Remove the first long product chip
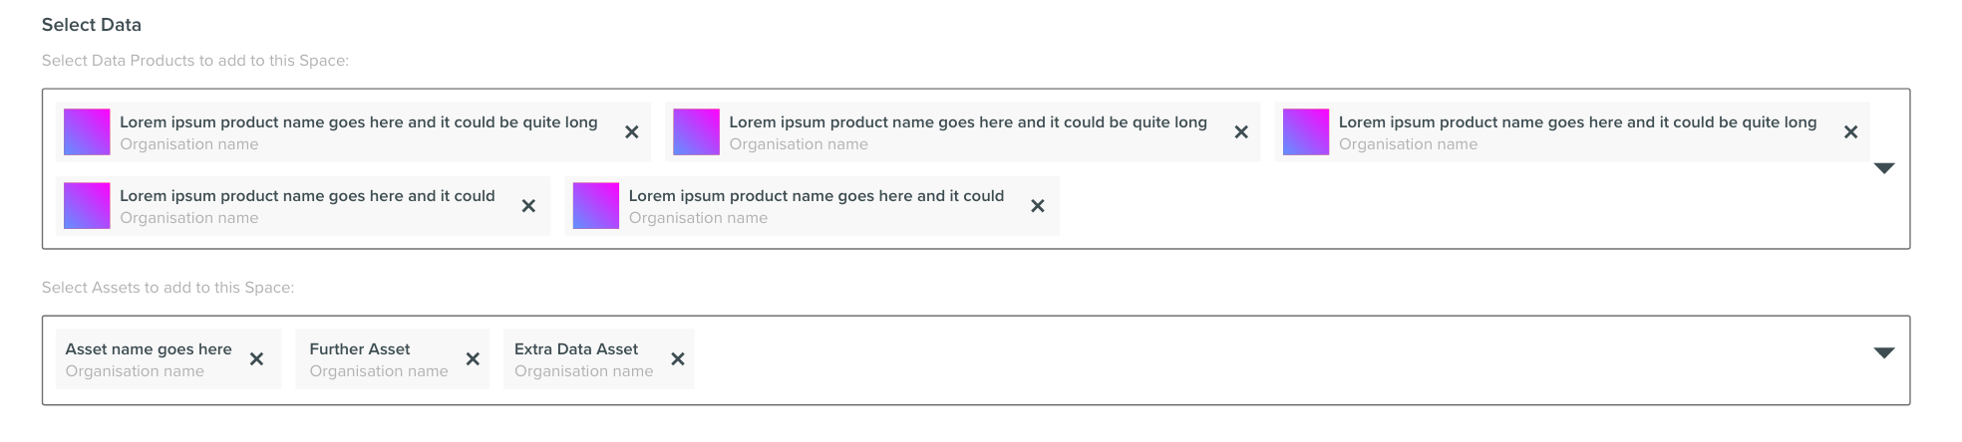This screenshot has width=1962, height=442. tap(631, 132)
